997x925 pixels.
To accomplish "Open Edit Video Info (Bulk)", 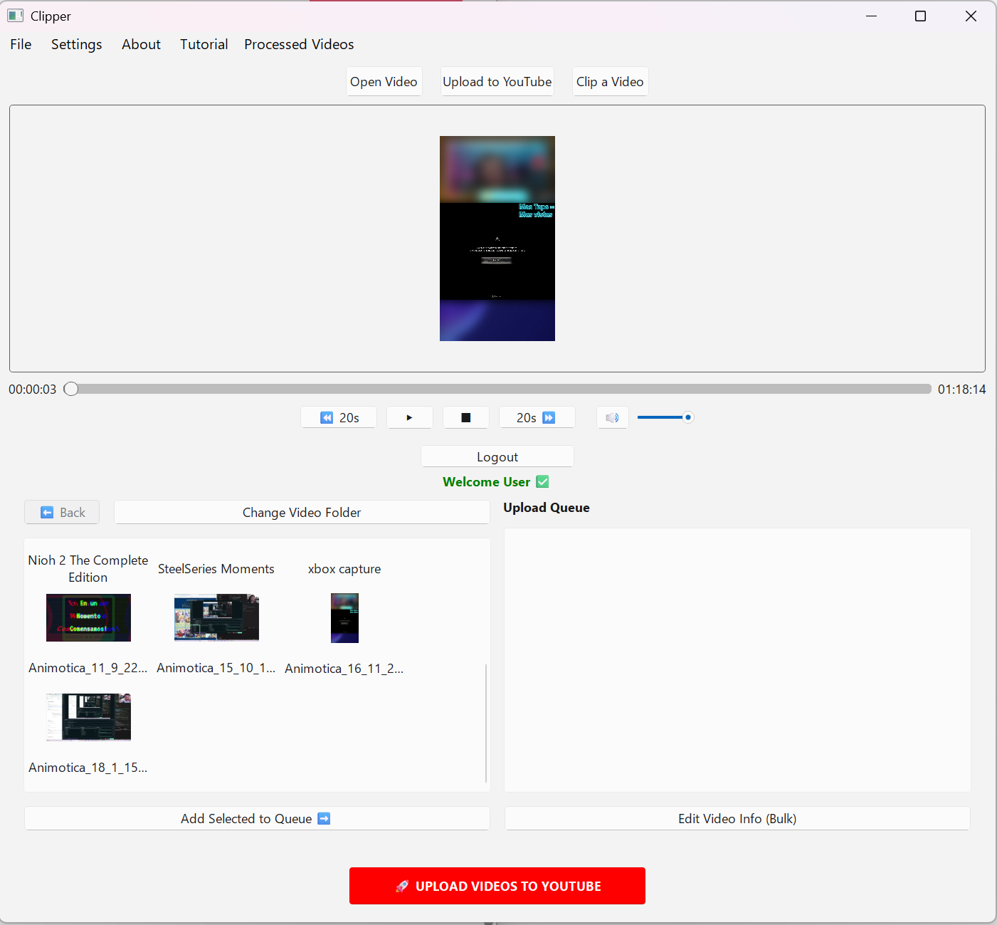I will tap(737, 818).
